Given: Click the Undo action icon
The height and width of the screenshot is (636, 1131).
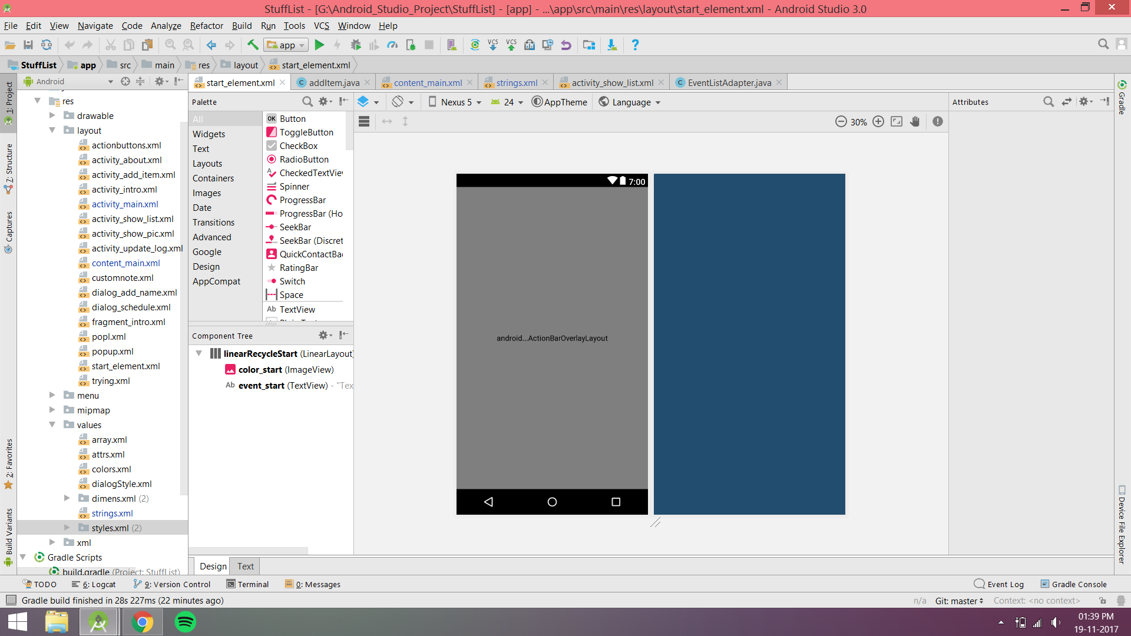Looking at the screenshot, I should [x=69, y=44].
